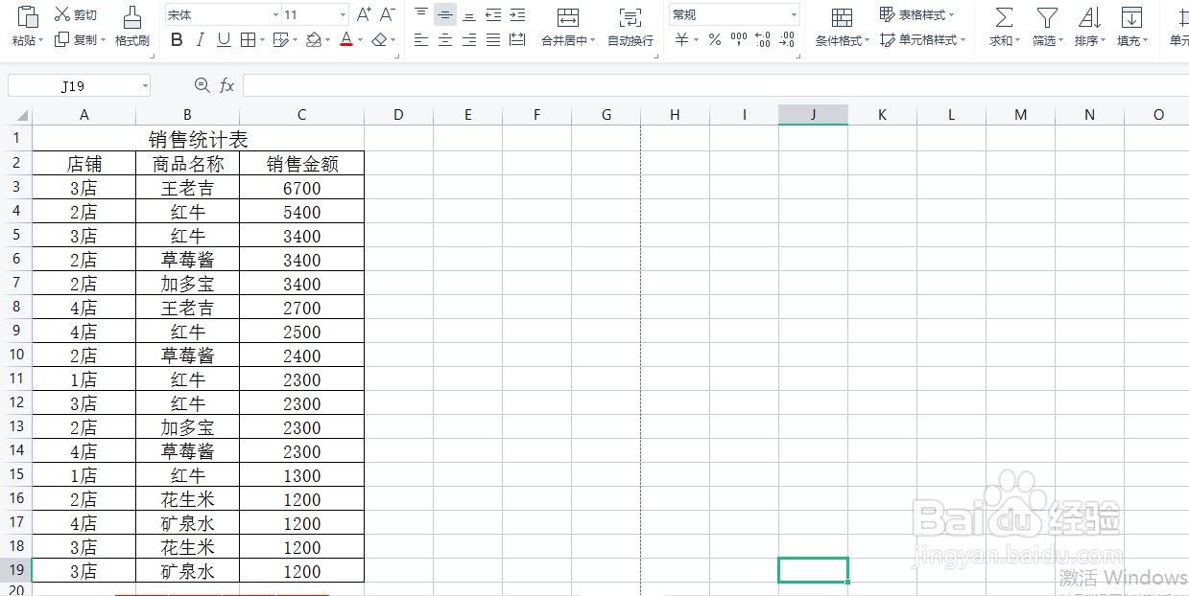Screen dimensions: 1189x596
Task: Click the decrease indent icon
Action: (493, 14)
